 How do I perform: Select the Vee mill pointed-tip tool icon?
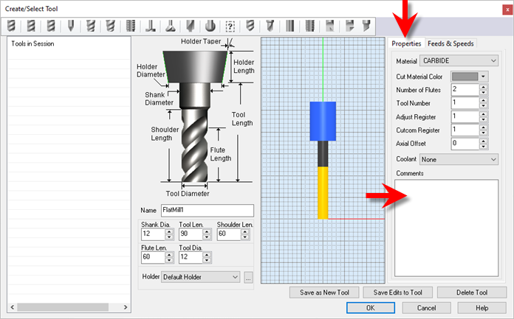click(x=71, y=26)
